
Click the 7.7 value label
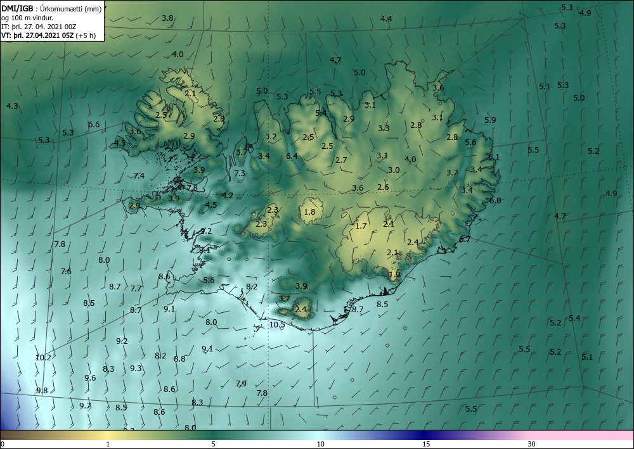coord(136,288)
